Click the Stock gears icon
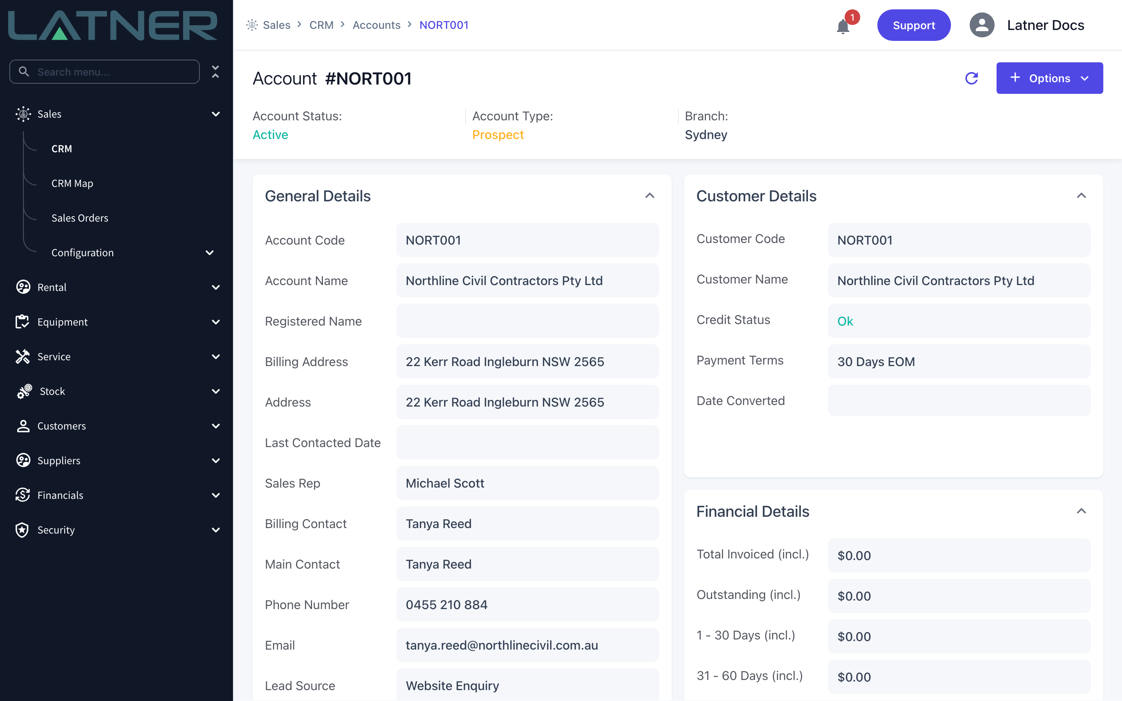 tap(24, 391)
